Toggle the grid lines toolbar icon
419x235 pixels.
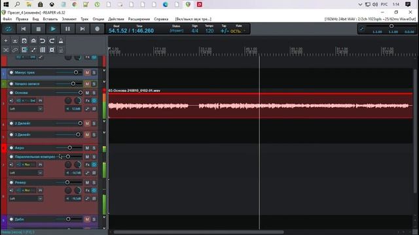pyautogui.click(x=43, y=50)
